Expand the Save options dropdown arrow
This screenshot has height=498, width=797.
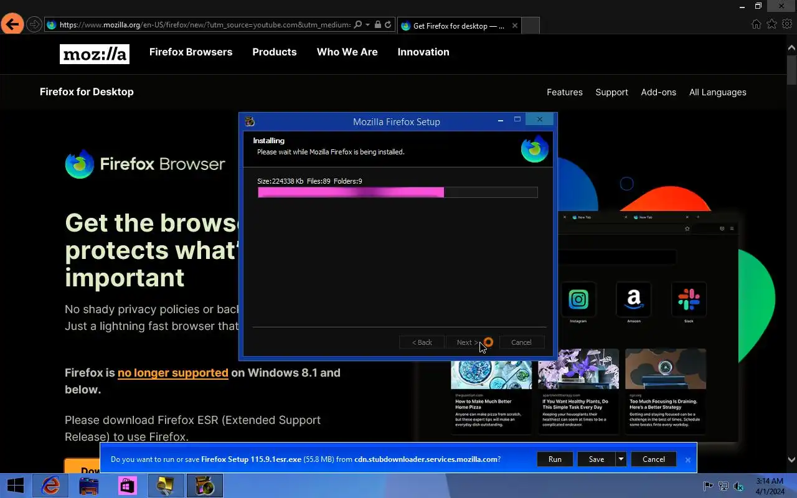(x=620, y=459)
